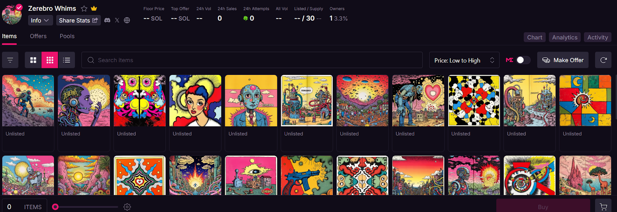Open the purple cyborg profile NFT
Viewport: 617px width, 212px height.
click(84, 101)
